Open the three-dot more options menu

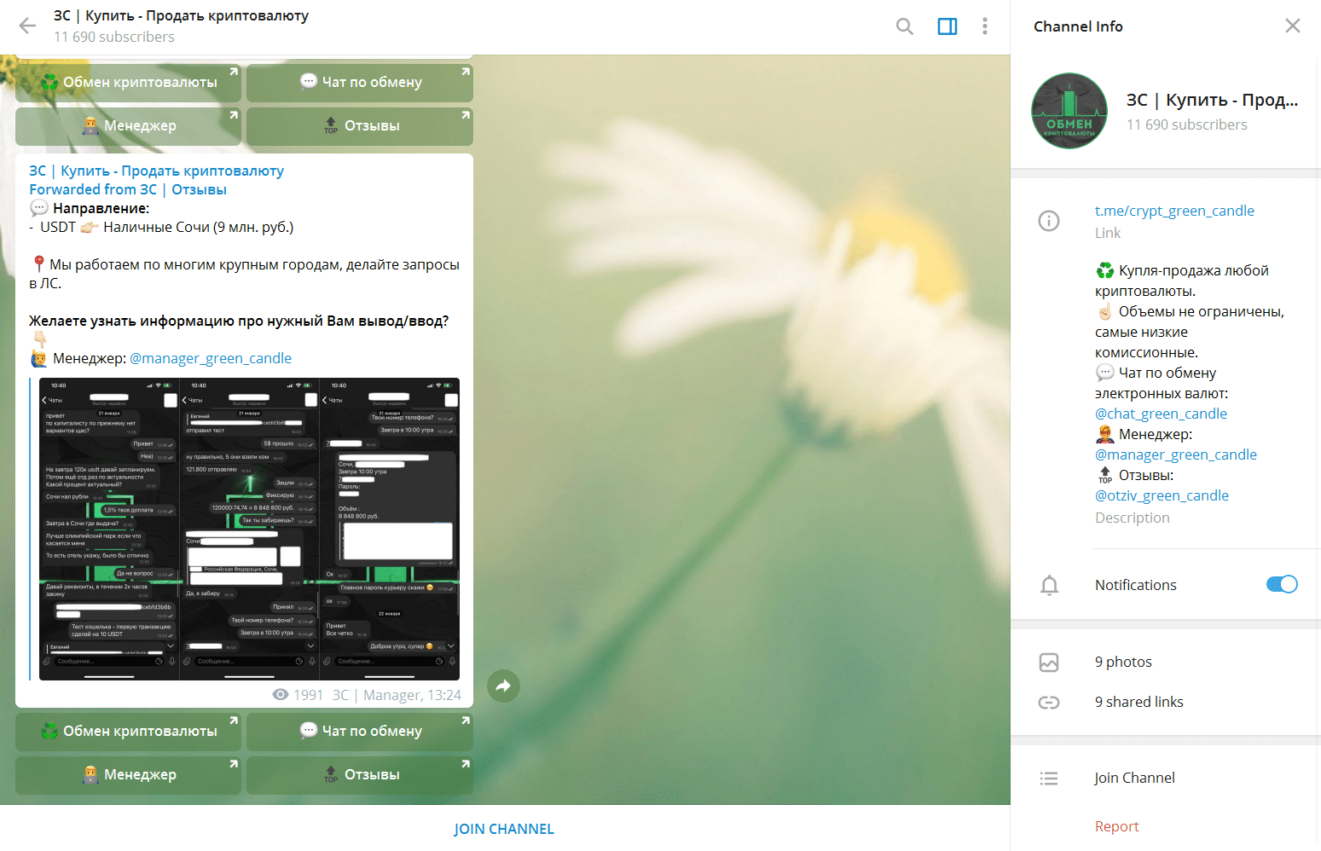985,26
